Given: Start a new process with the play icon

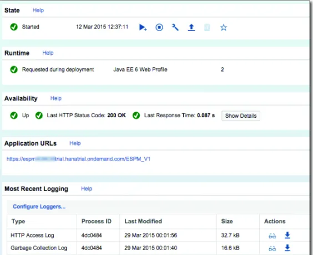Looking at the screenshot, I should click(x=143, y=27).
